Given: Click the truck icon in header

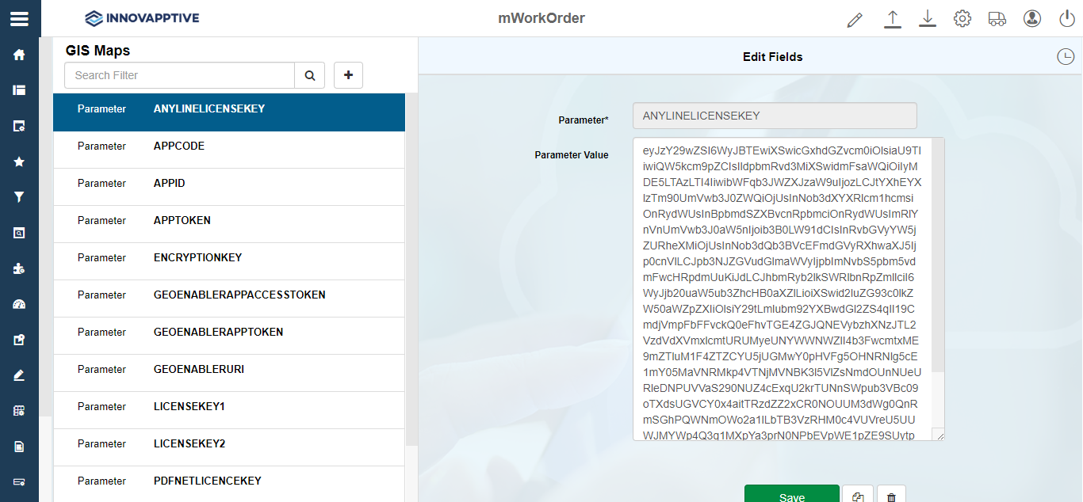Looking at the screenshot, I should point(997,19).
